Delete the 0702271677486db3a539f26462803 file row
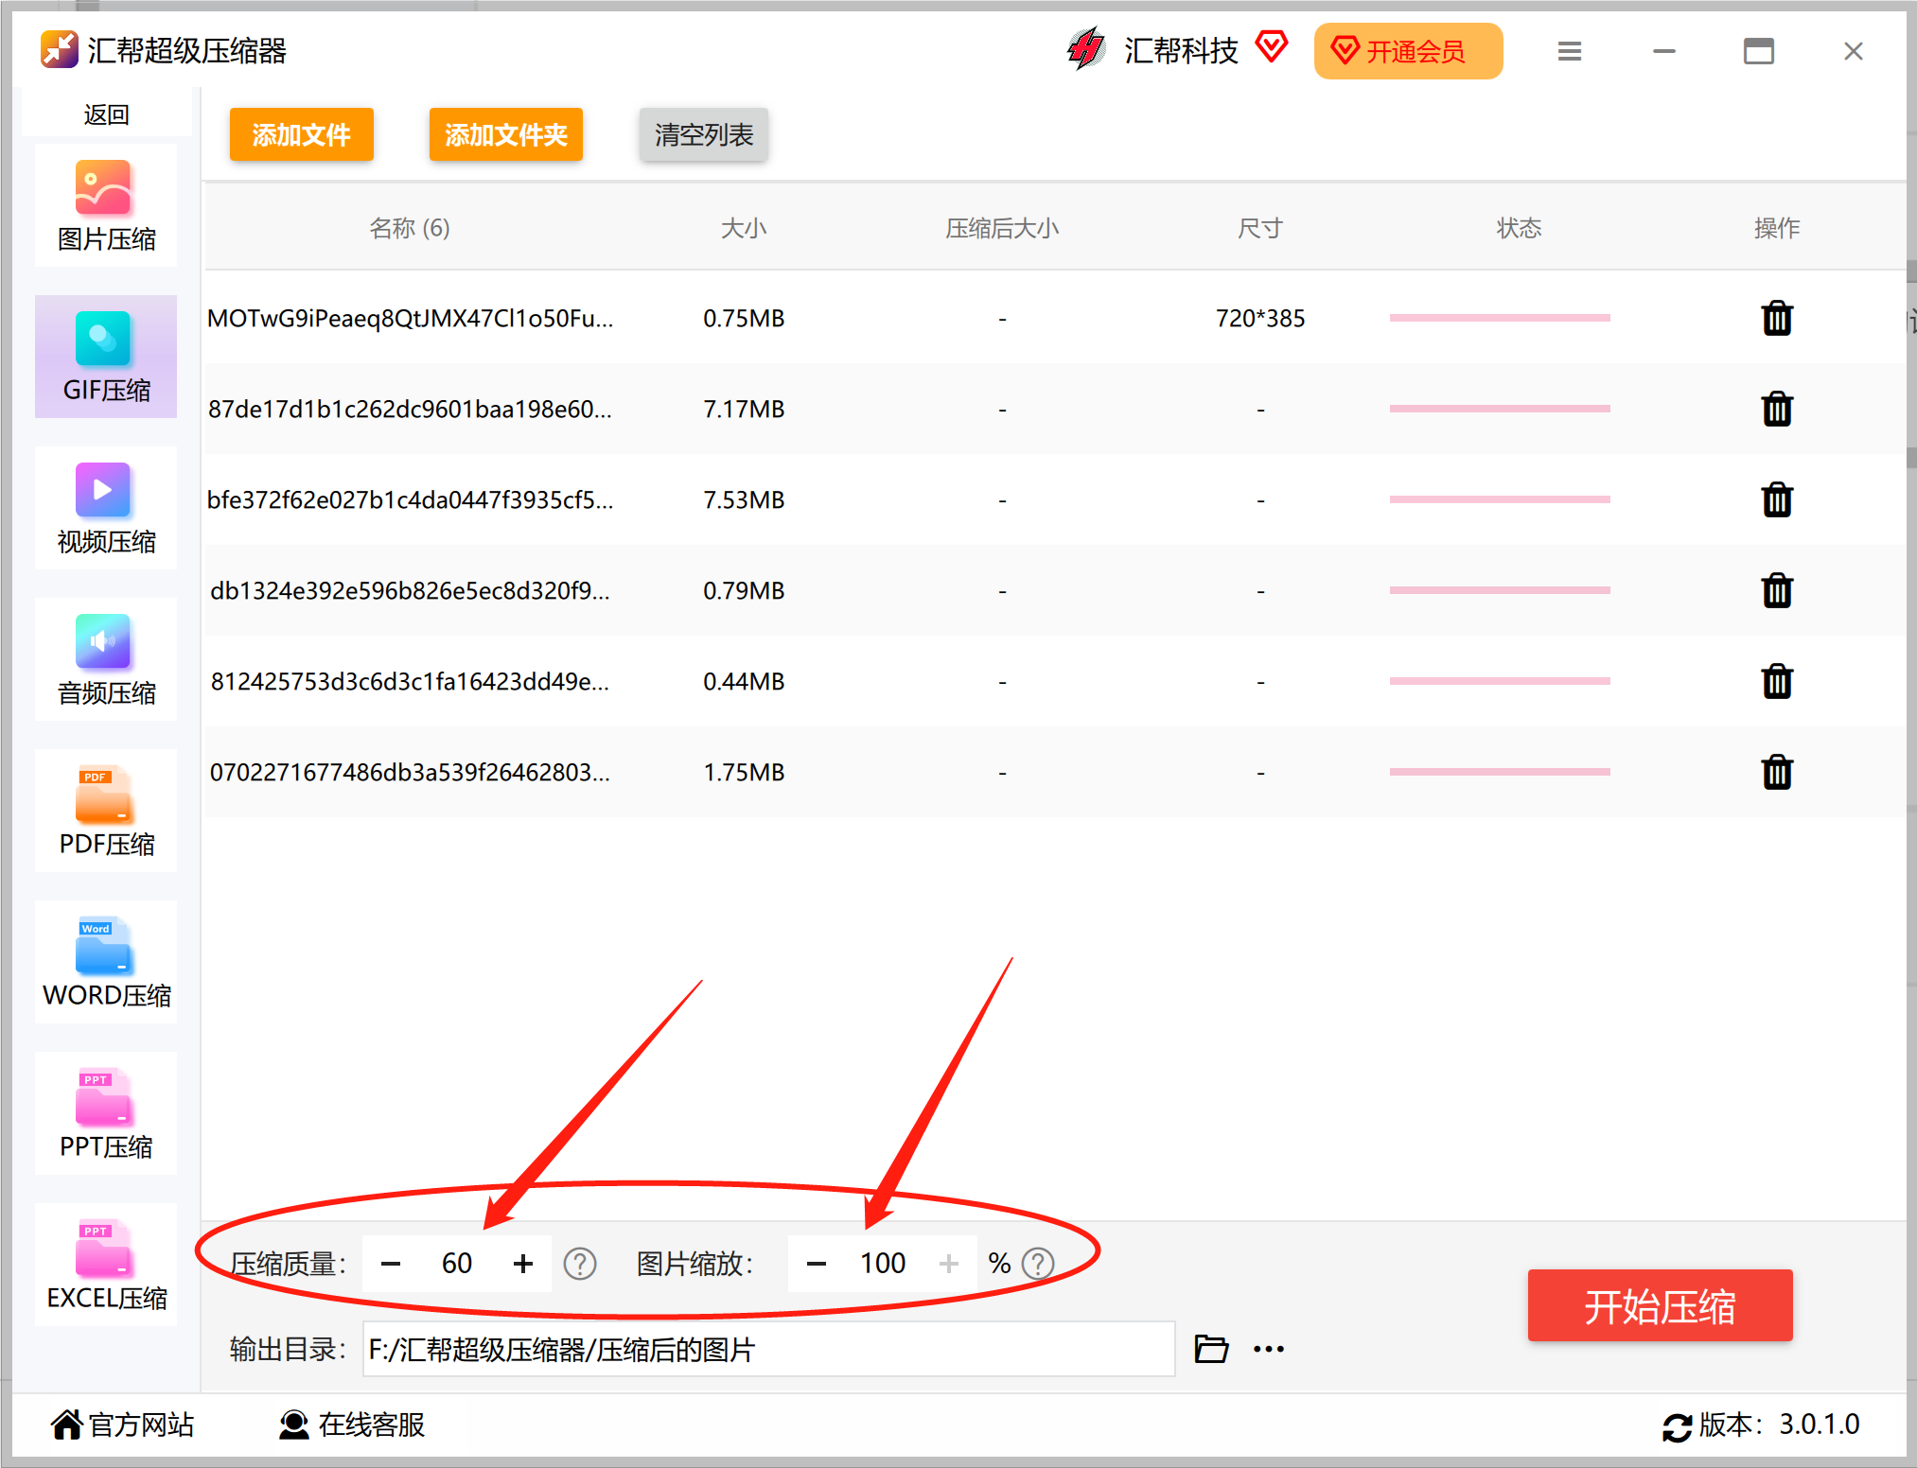 (1777, 772)
